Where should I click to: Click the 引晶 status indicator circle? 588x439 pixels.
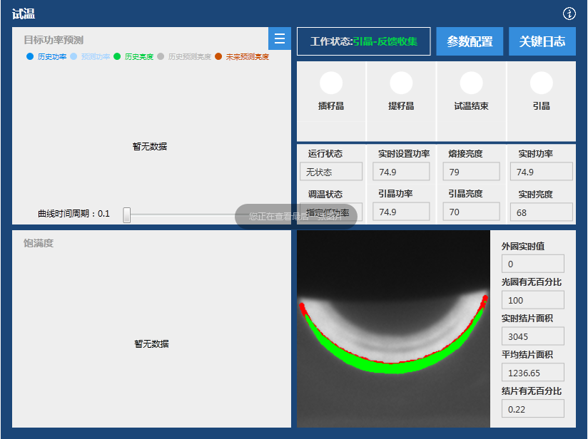[541, 83]
